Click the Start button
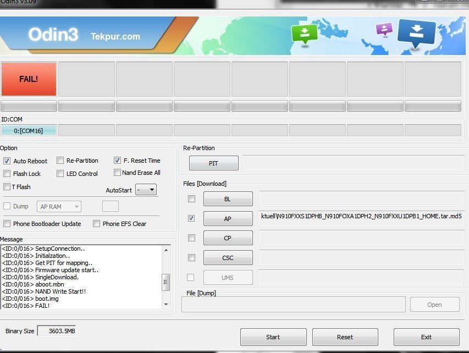The image size is (469, 353). pos(273,337)
